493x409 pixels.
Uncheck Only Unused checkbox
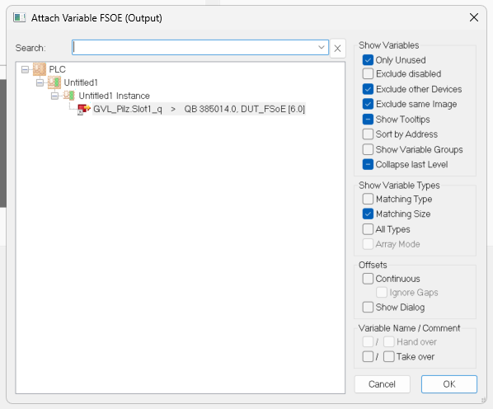click(368, 59)
